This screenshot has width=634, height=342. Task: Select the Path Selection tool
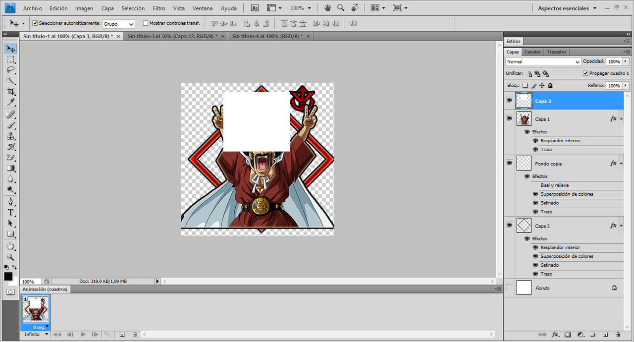pos(10,223)
